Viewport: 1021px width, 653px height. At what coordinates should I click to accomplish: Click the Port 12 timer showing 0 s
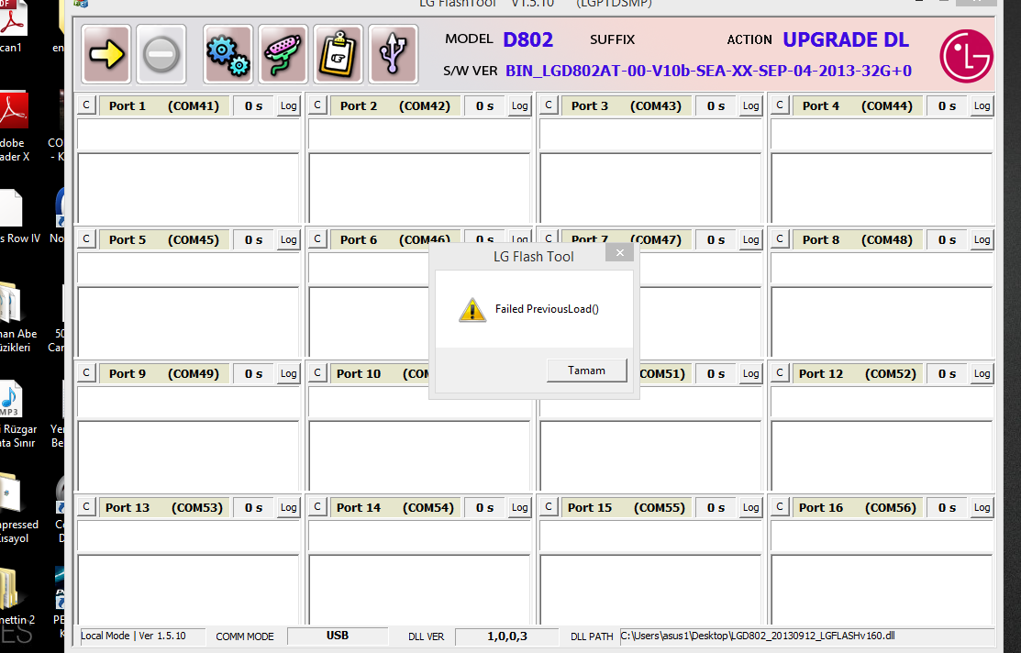click(948, 373)
